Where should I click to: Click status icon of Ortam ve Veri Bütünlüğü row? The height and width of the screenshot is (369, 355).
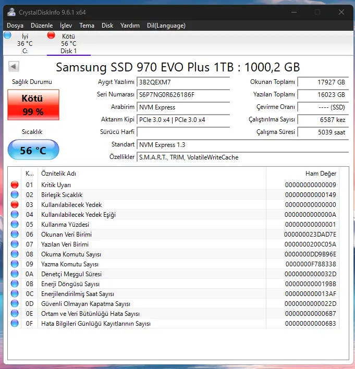point(15,313)
